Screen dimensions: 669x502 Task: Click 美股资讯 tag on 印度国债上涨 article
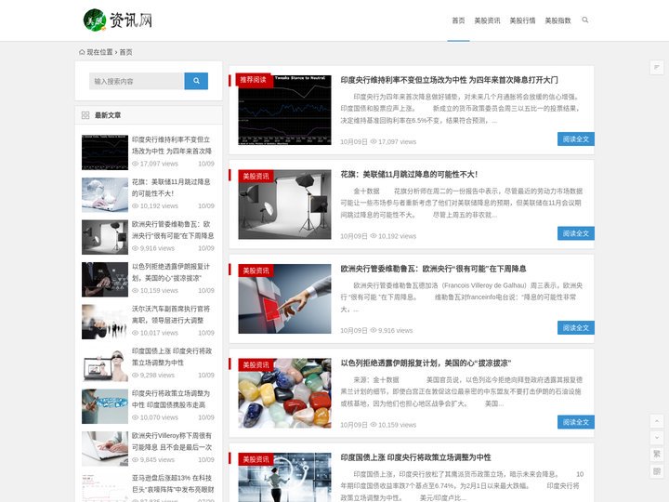click(256, 459)
